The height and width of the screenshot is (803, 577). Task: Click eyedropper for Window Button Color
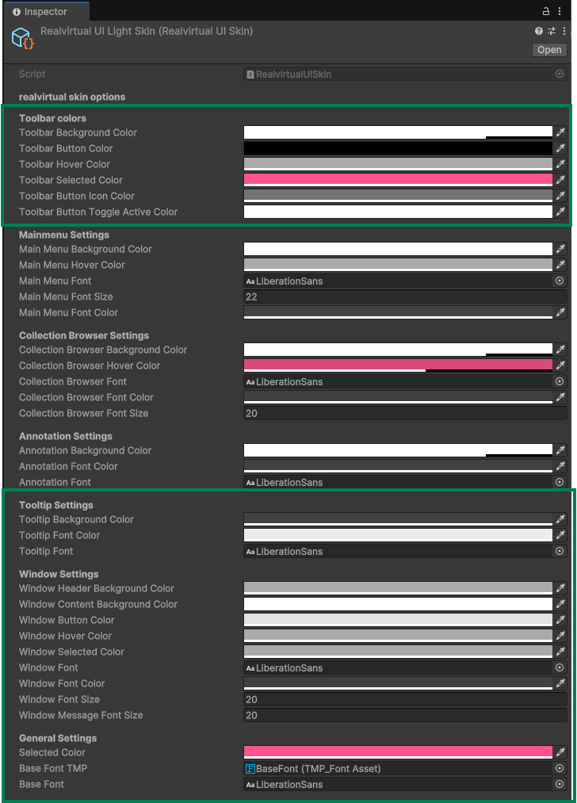pos(560,620)
